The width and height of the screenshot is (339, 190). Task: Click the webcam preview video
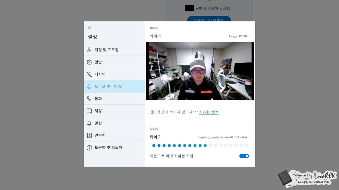[200, 71]
